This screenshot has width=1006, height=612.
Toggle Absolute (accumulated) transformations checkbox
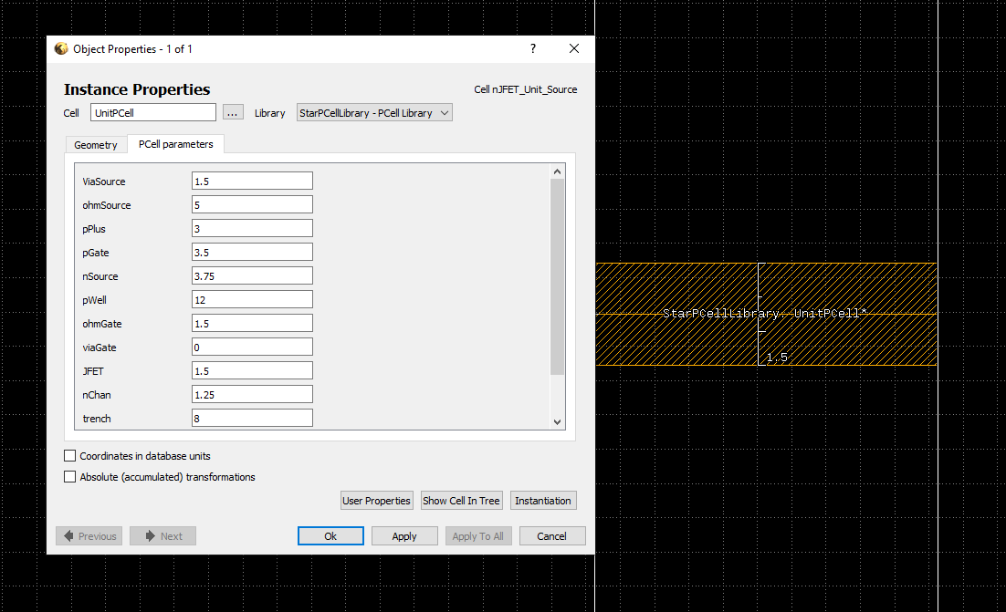[70, 476]
